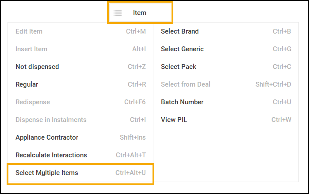Click the Ctrl+Alt+U shortcut text
Image resolution: width=309 pixels, height=194 pixels.
coord(130,173)
